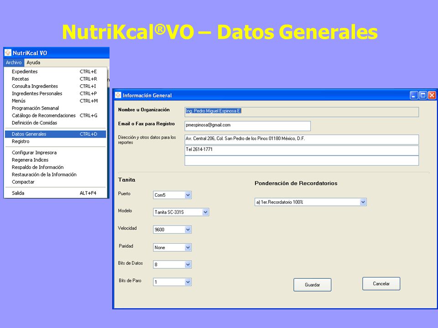Open the Archivo menu
The width and height of the screenshot is (438, 328).
point(14,62)
